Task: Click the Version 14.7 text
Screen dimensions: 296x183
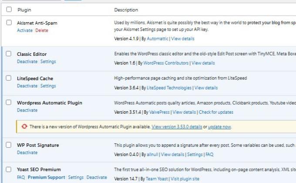Action: coord(126,179)
